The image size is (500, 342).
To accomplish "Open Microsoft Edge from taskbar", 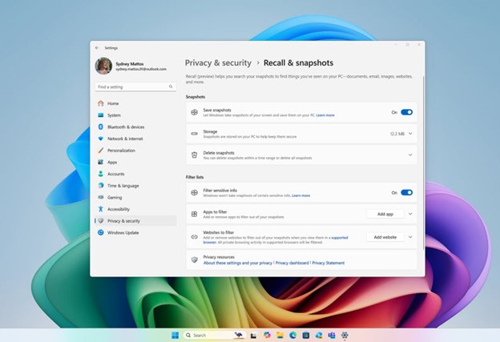I will pos(292,335).
